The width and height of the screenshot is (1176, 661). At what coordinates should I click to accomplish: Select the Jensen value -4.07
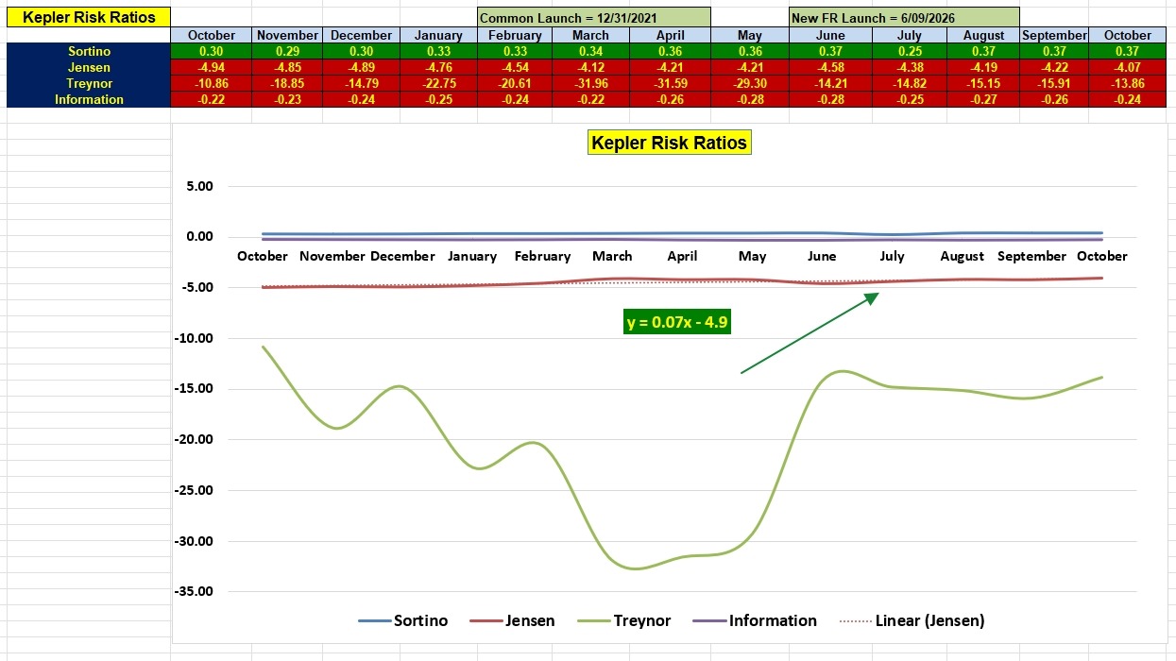[x=1127, y=67]
